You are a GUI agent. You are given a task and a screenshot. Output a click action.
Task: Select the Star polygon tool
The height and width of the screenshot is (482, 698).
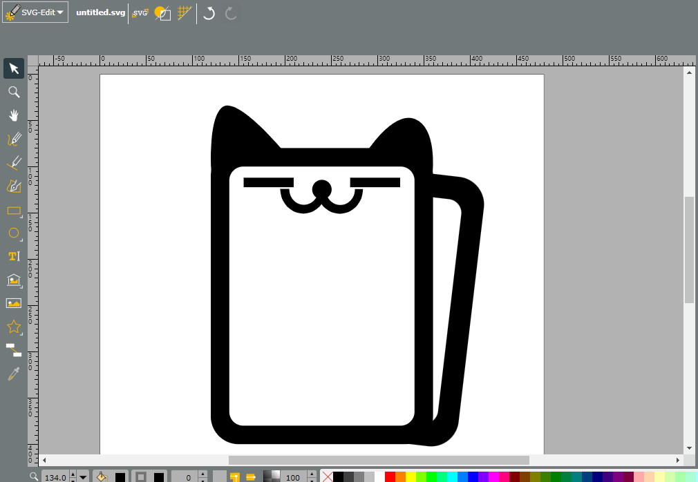click(x=14, y=327)
